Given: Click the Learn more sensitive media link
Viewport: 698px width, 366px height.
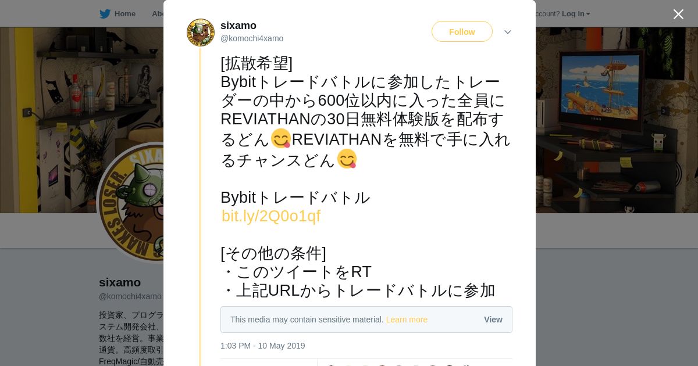Looking at the screenshot, I should click(x=407, y=320).
